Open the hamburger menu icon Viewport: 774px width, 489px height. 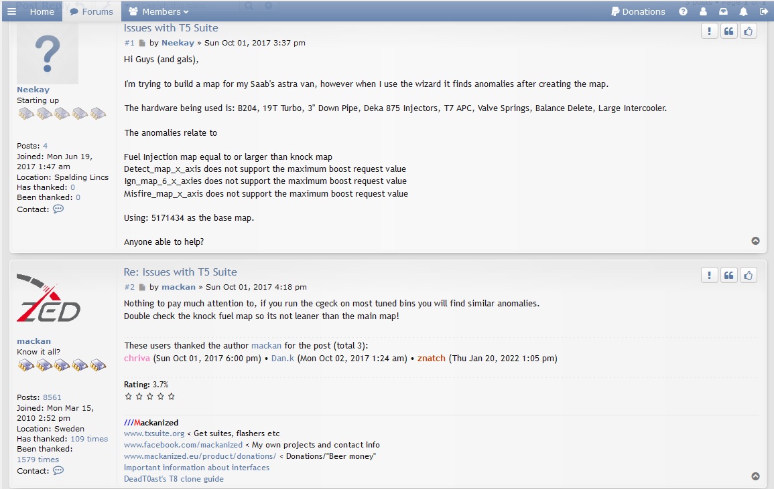tap(12, 11)
